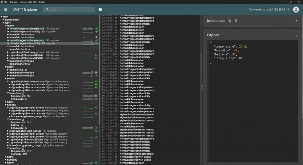Click the count badge 2 beside linkquality: 67

(96, 99)
